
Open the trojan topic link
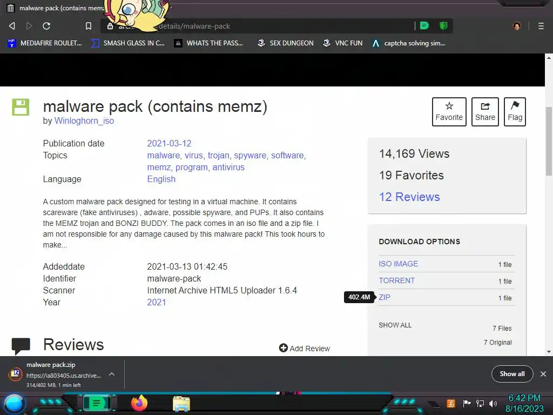[x=218, y=155]
